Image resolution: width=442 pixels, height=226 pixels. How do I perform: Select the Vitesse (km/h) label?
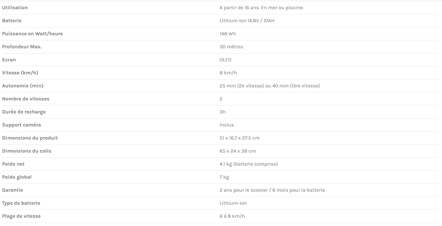coord(20,73)
